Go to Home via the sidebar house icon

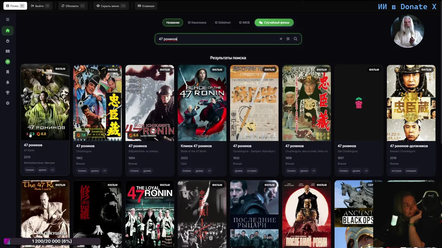pos(8,31)
